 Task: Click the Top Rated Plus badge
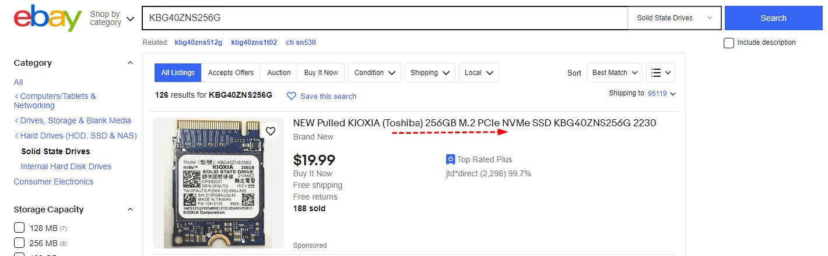click(450, 159)
